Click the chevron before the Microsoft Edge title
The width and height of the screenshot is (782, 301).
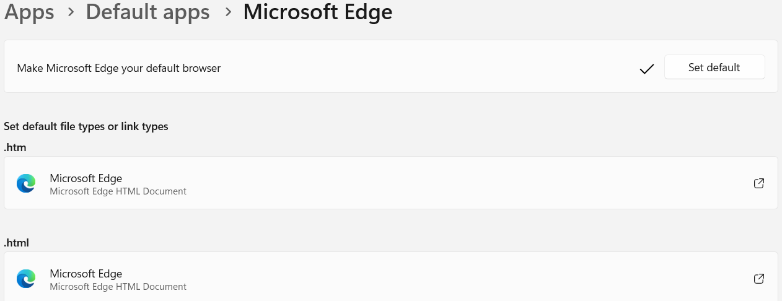coord(227,12)
